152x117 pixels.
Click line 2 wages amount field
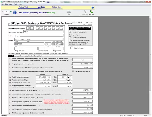(83, 64)
